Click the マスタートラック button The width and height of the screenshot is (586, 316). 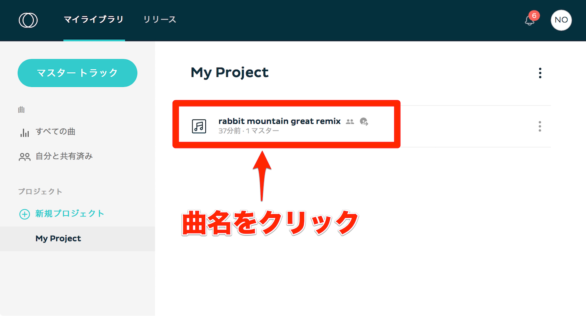[77, 73]
